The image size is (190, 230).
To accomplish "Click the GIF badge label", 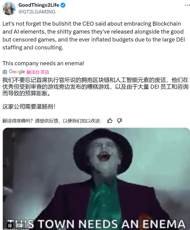I will click(20, 226).
